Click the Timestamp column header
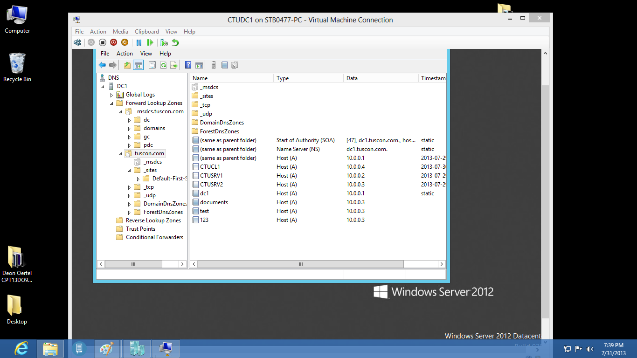This screenshot has width=637, height=358. 432,78
